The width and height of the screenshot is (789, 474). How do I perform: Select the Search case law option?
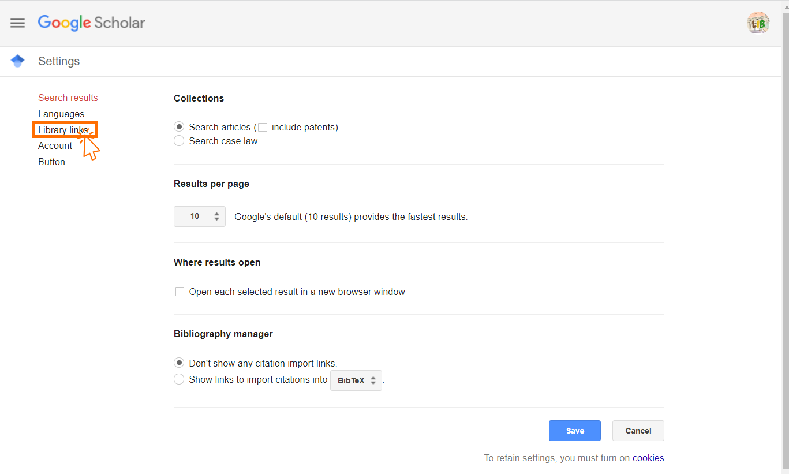click(x=179, y=141)
